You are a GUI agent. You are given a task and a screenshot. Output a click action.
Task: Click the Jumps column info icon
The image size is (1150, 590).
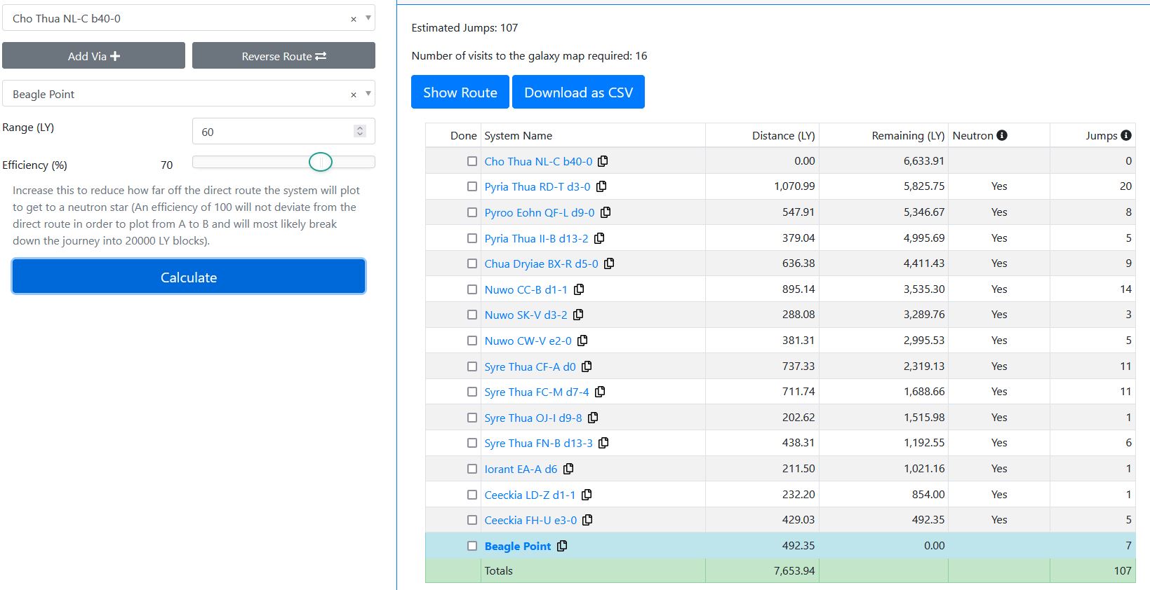[1126, 135]
